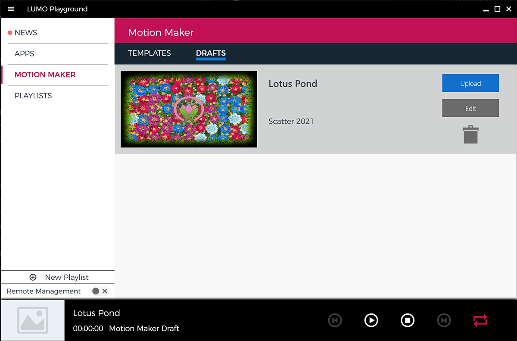Screen dimensions: 517x341
Task: Stop playback with the stop button
Action: [407, 320]
